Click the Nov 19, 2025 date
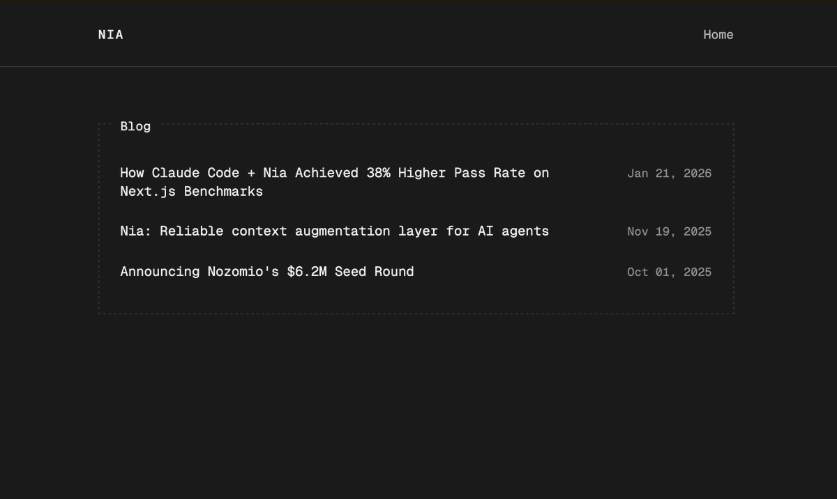 click(x=669, y=231)
